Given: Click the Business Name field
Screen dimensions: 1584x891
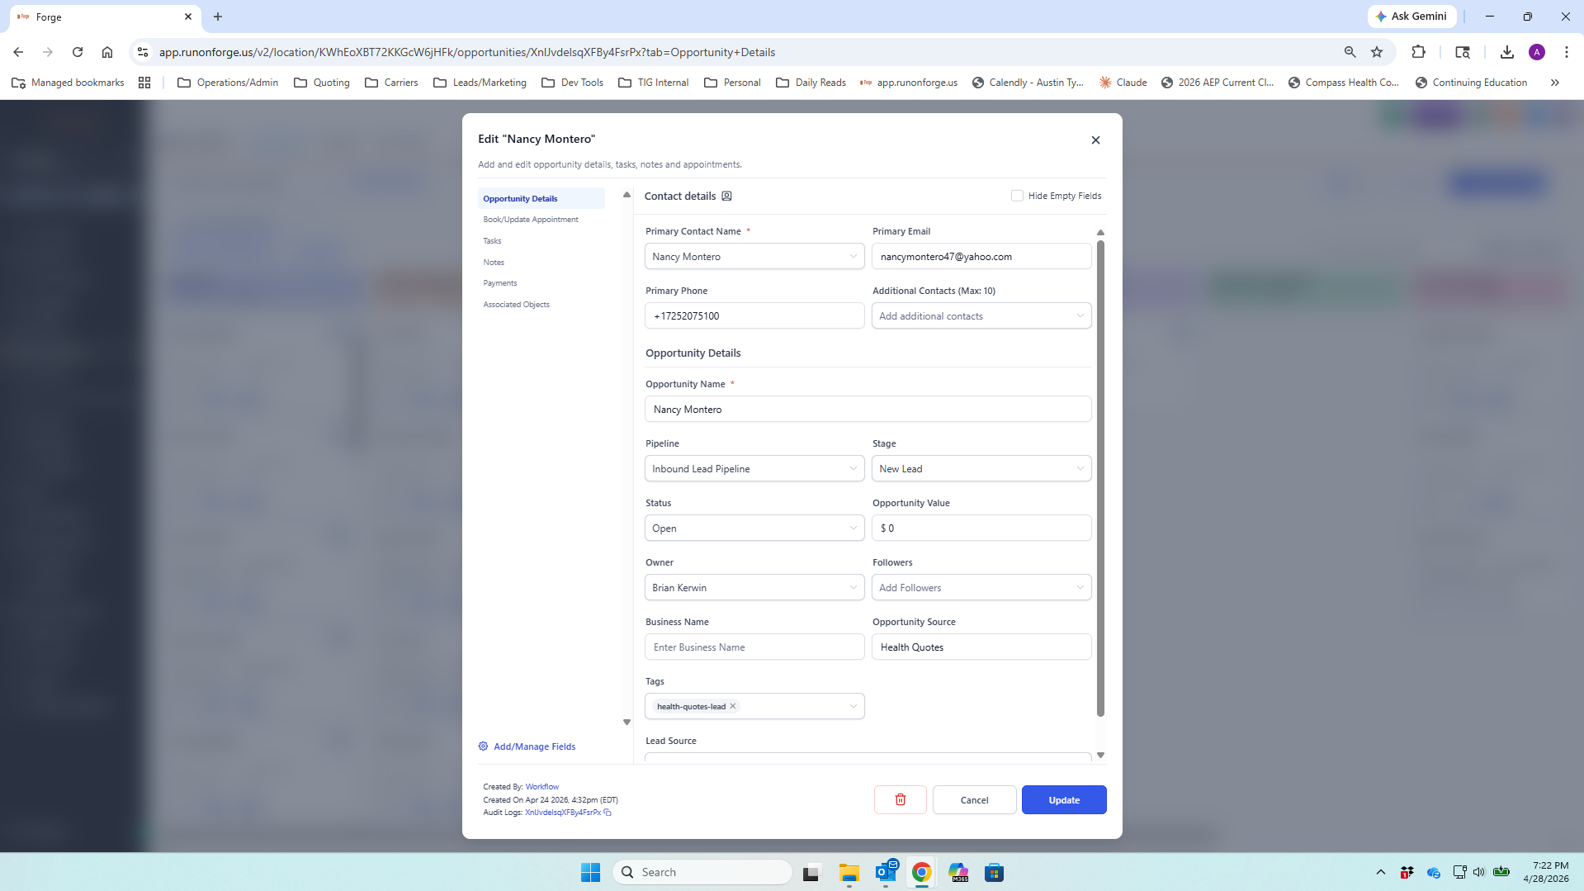Looking at the screenshot, I should (x=754, y=647).
